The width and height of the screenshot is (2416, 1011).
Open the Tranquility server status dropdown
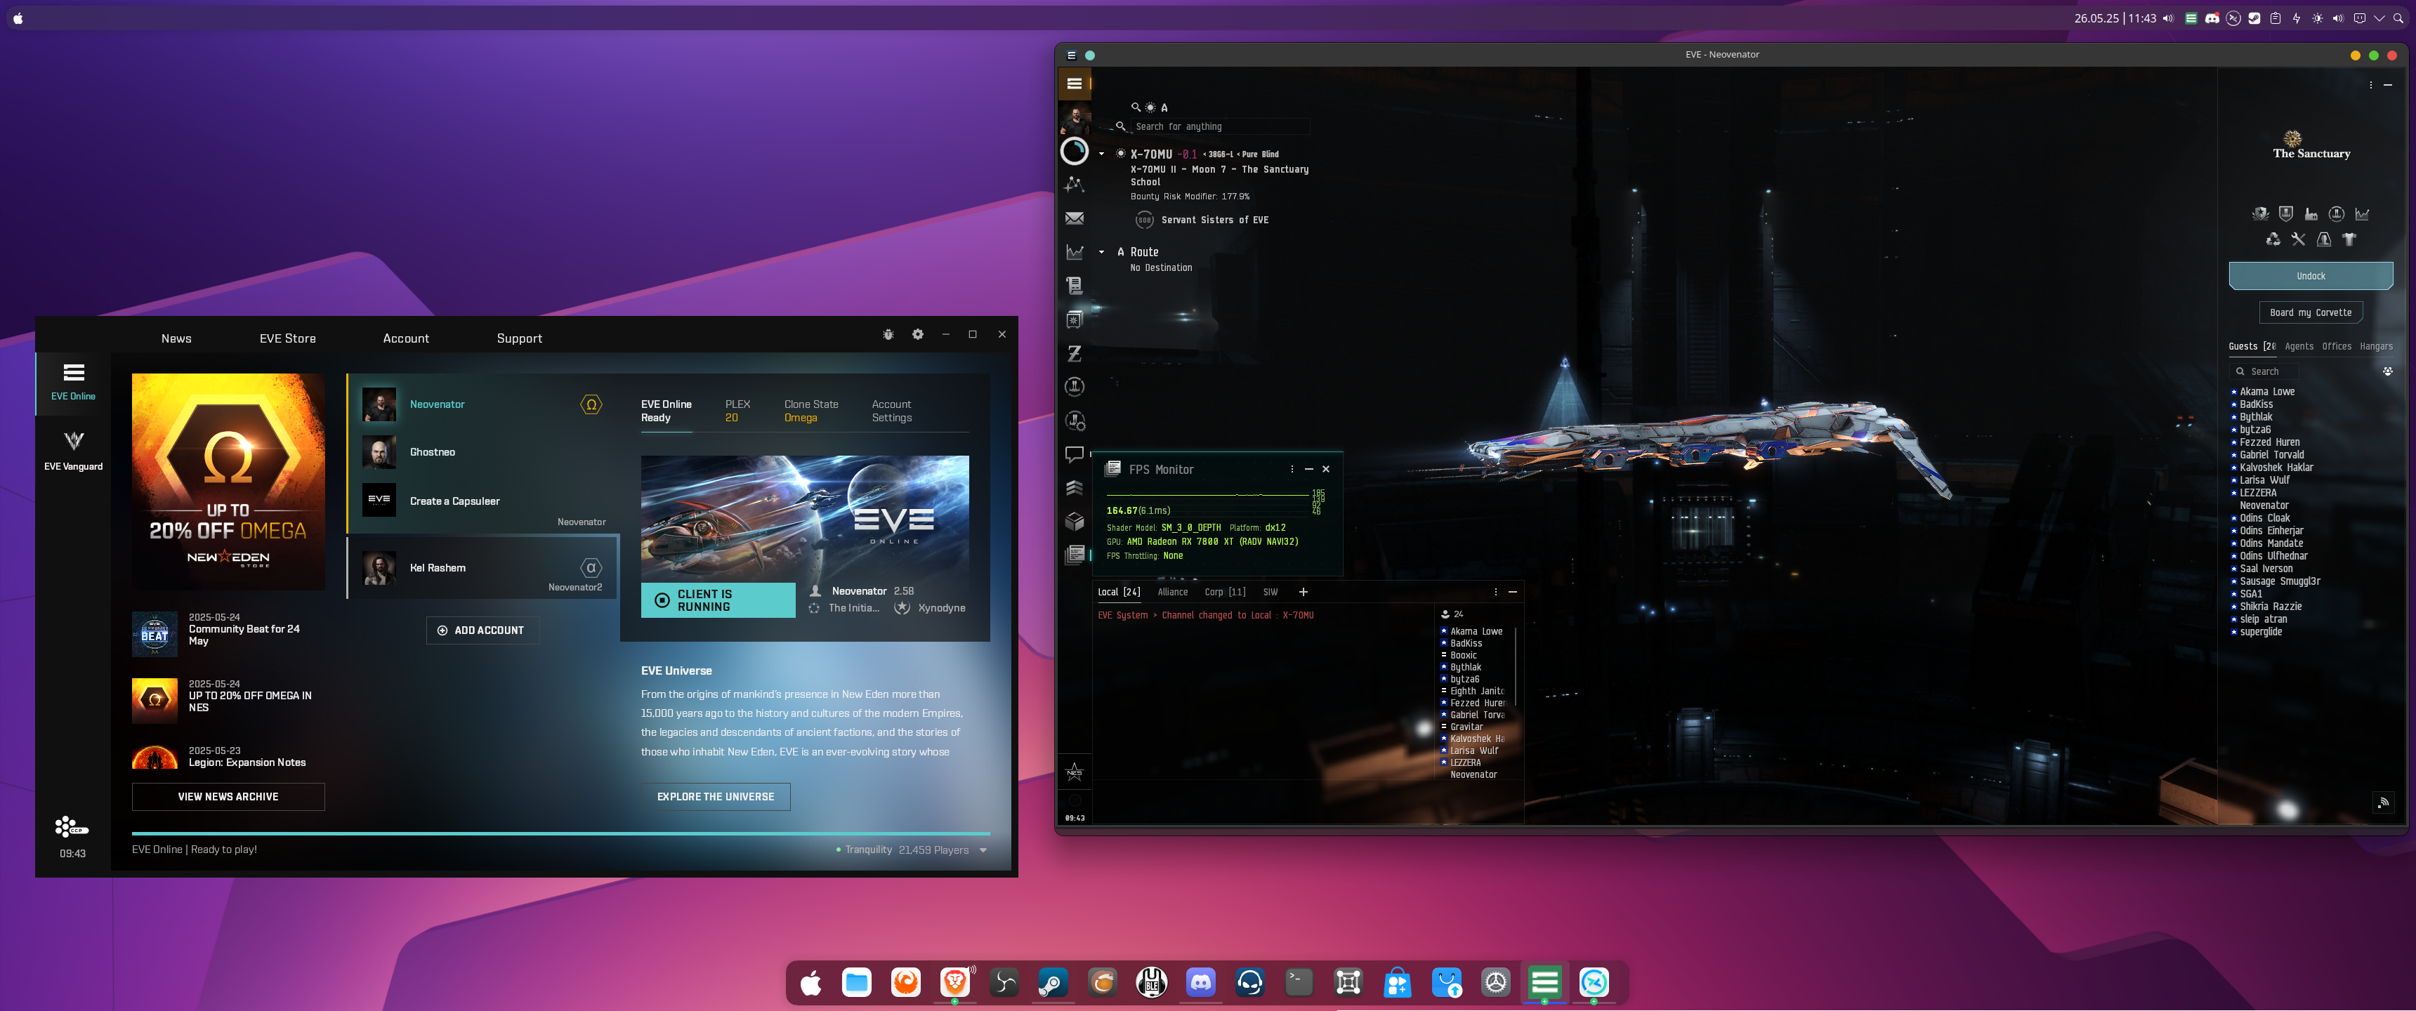point(983,851)
